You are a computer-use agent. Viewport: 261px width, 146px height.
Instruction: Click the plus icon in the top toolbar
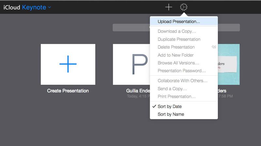click(168, 7)
